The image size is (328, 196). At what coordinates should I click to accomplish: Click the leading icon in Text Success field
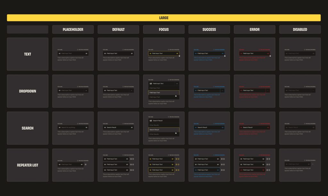tap(196, 53)
